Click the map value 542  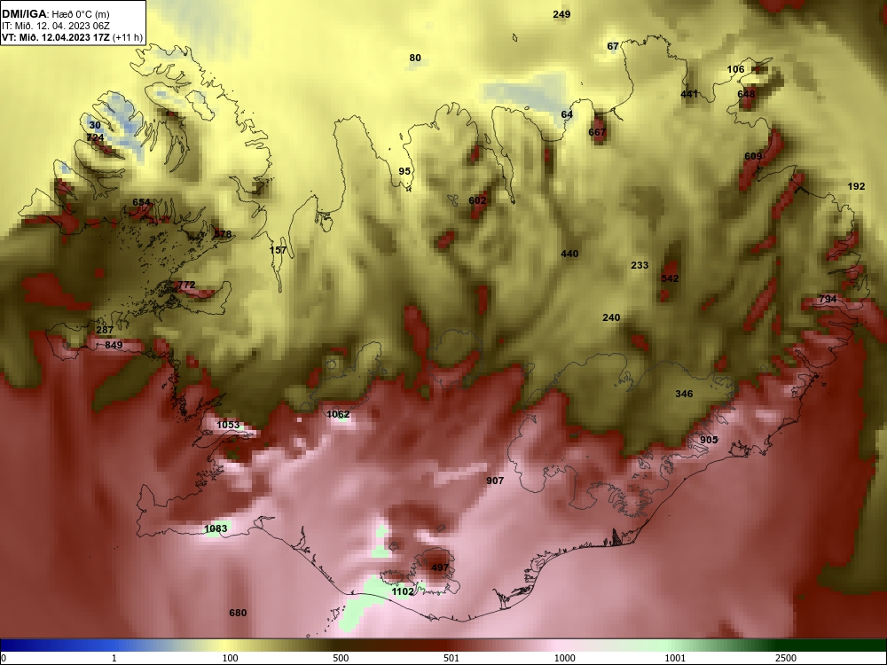(x=670, y=278)
